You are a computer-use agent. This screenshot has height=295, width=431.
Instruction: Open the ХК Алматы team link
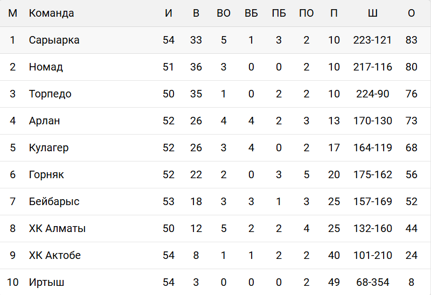[x=57, y=229]
